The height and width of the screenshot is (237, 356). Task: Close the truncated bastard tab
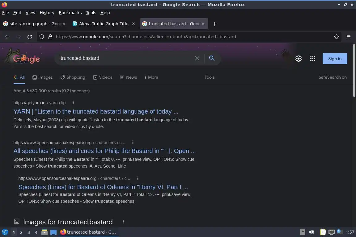tap(203, 24)
